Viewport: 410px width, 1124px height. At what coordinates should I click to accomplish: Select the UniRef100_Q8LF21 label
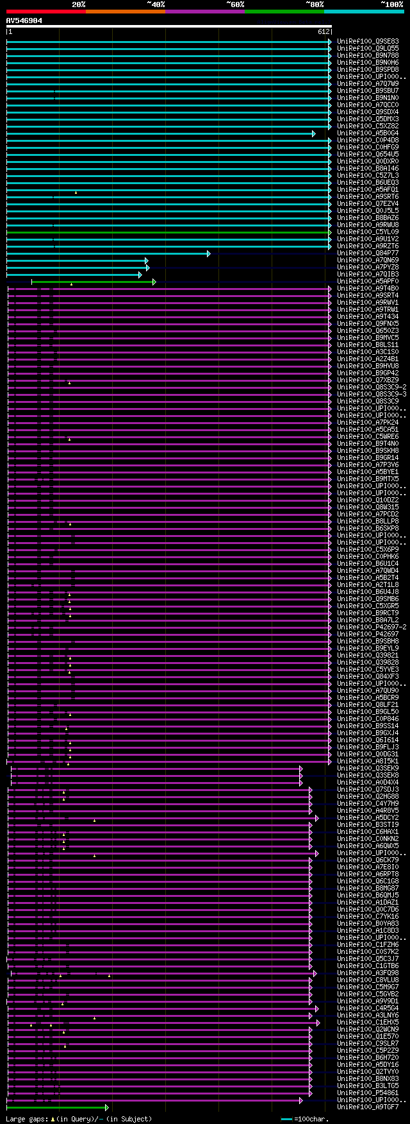click(368, 704)
